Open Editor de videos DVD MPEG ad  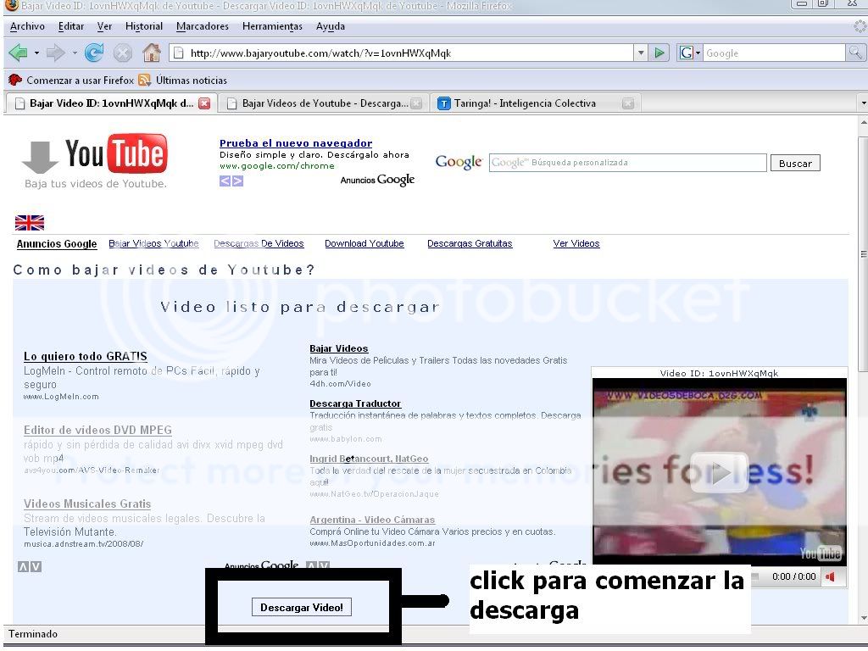[x=97, y=430]
